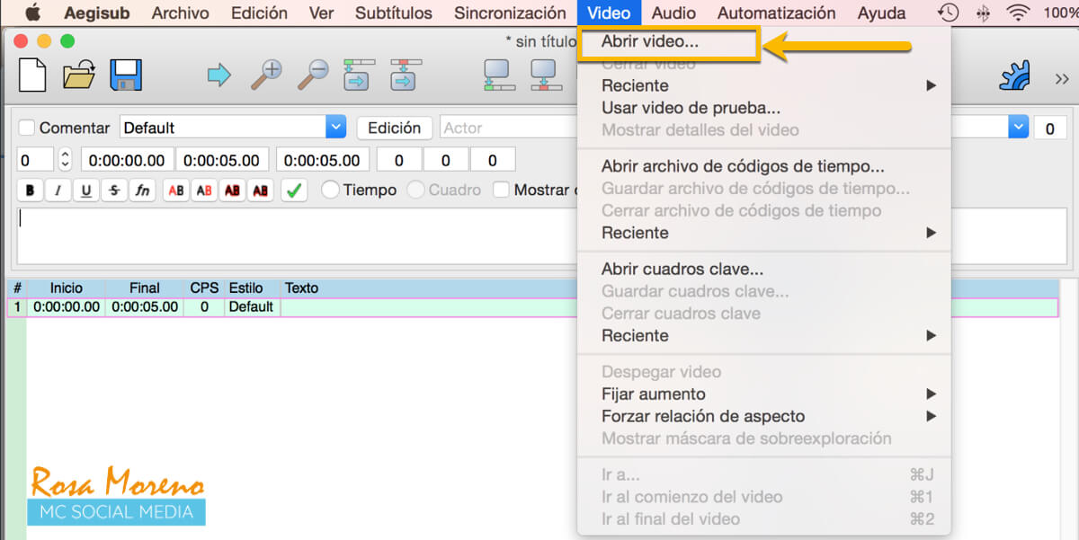
Task: Click the Inicio column header
Action: pyautogui.click(x=66, y=288)
